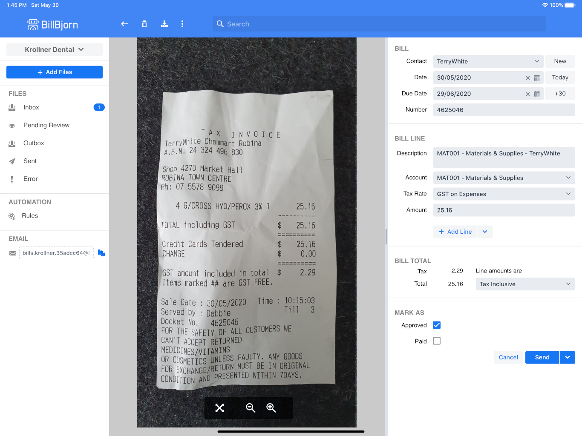Delete the bill with the trash icon
582x436 pixels.
coord(144,24)
